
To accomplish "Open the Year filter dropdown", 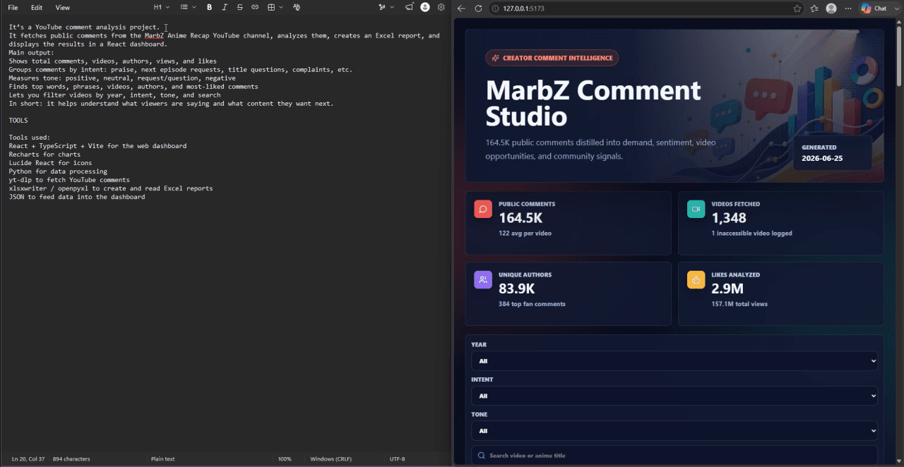I will pos(674,360).
